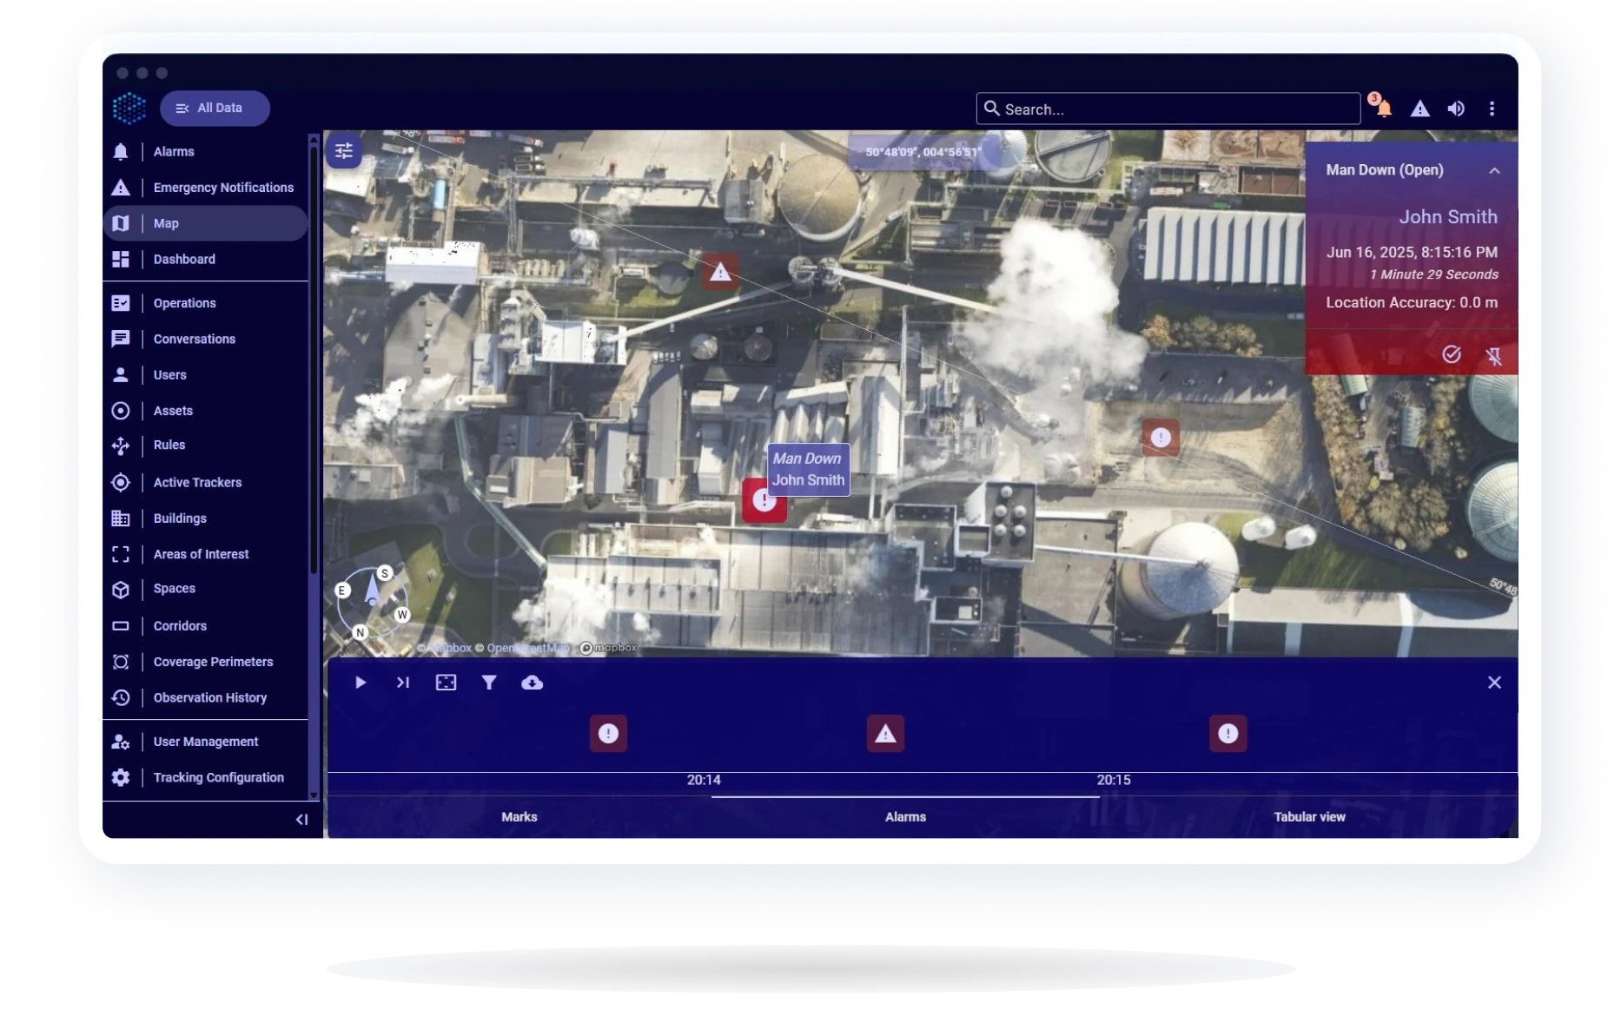Click the download cloud icon in timeline
The height and width of the screenshot is (1023, 1621).
[x=532, y=683]
